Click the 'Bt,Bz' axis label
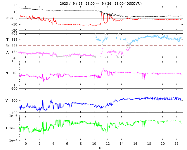The width and height of the screenshot is (187, 150). tap(9, 18)
